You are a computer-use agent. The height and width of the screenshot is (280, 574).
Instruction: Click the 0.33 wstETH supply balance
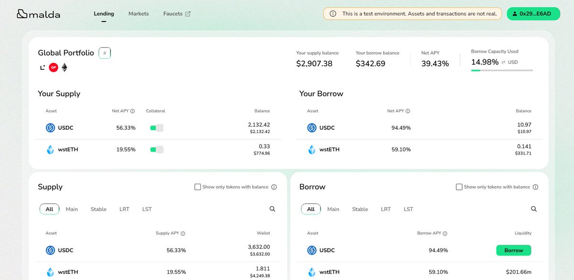pos(265,146)
